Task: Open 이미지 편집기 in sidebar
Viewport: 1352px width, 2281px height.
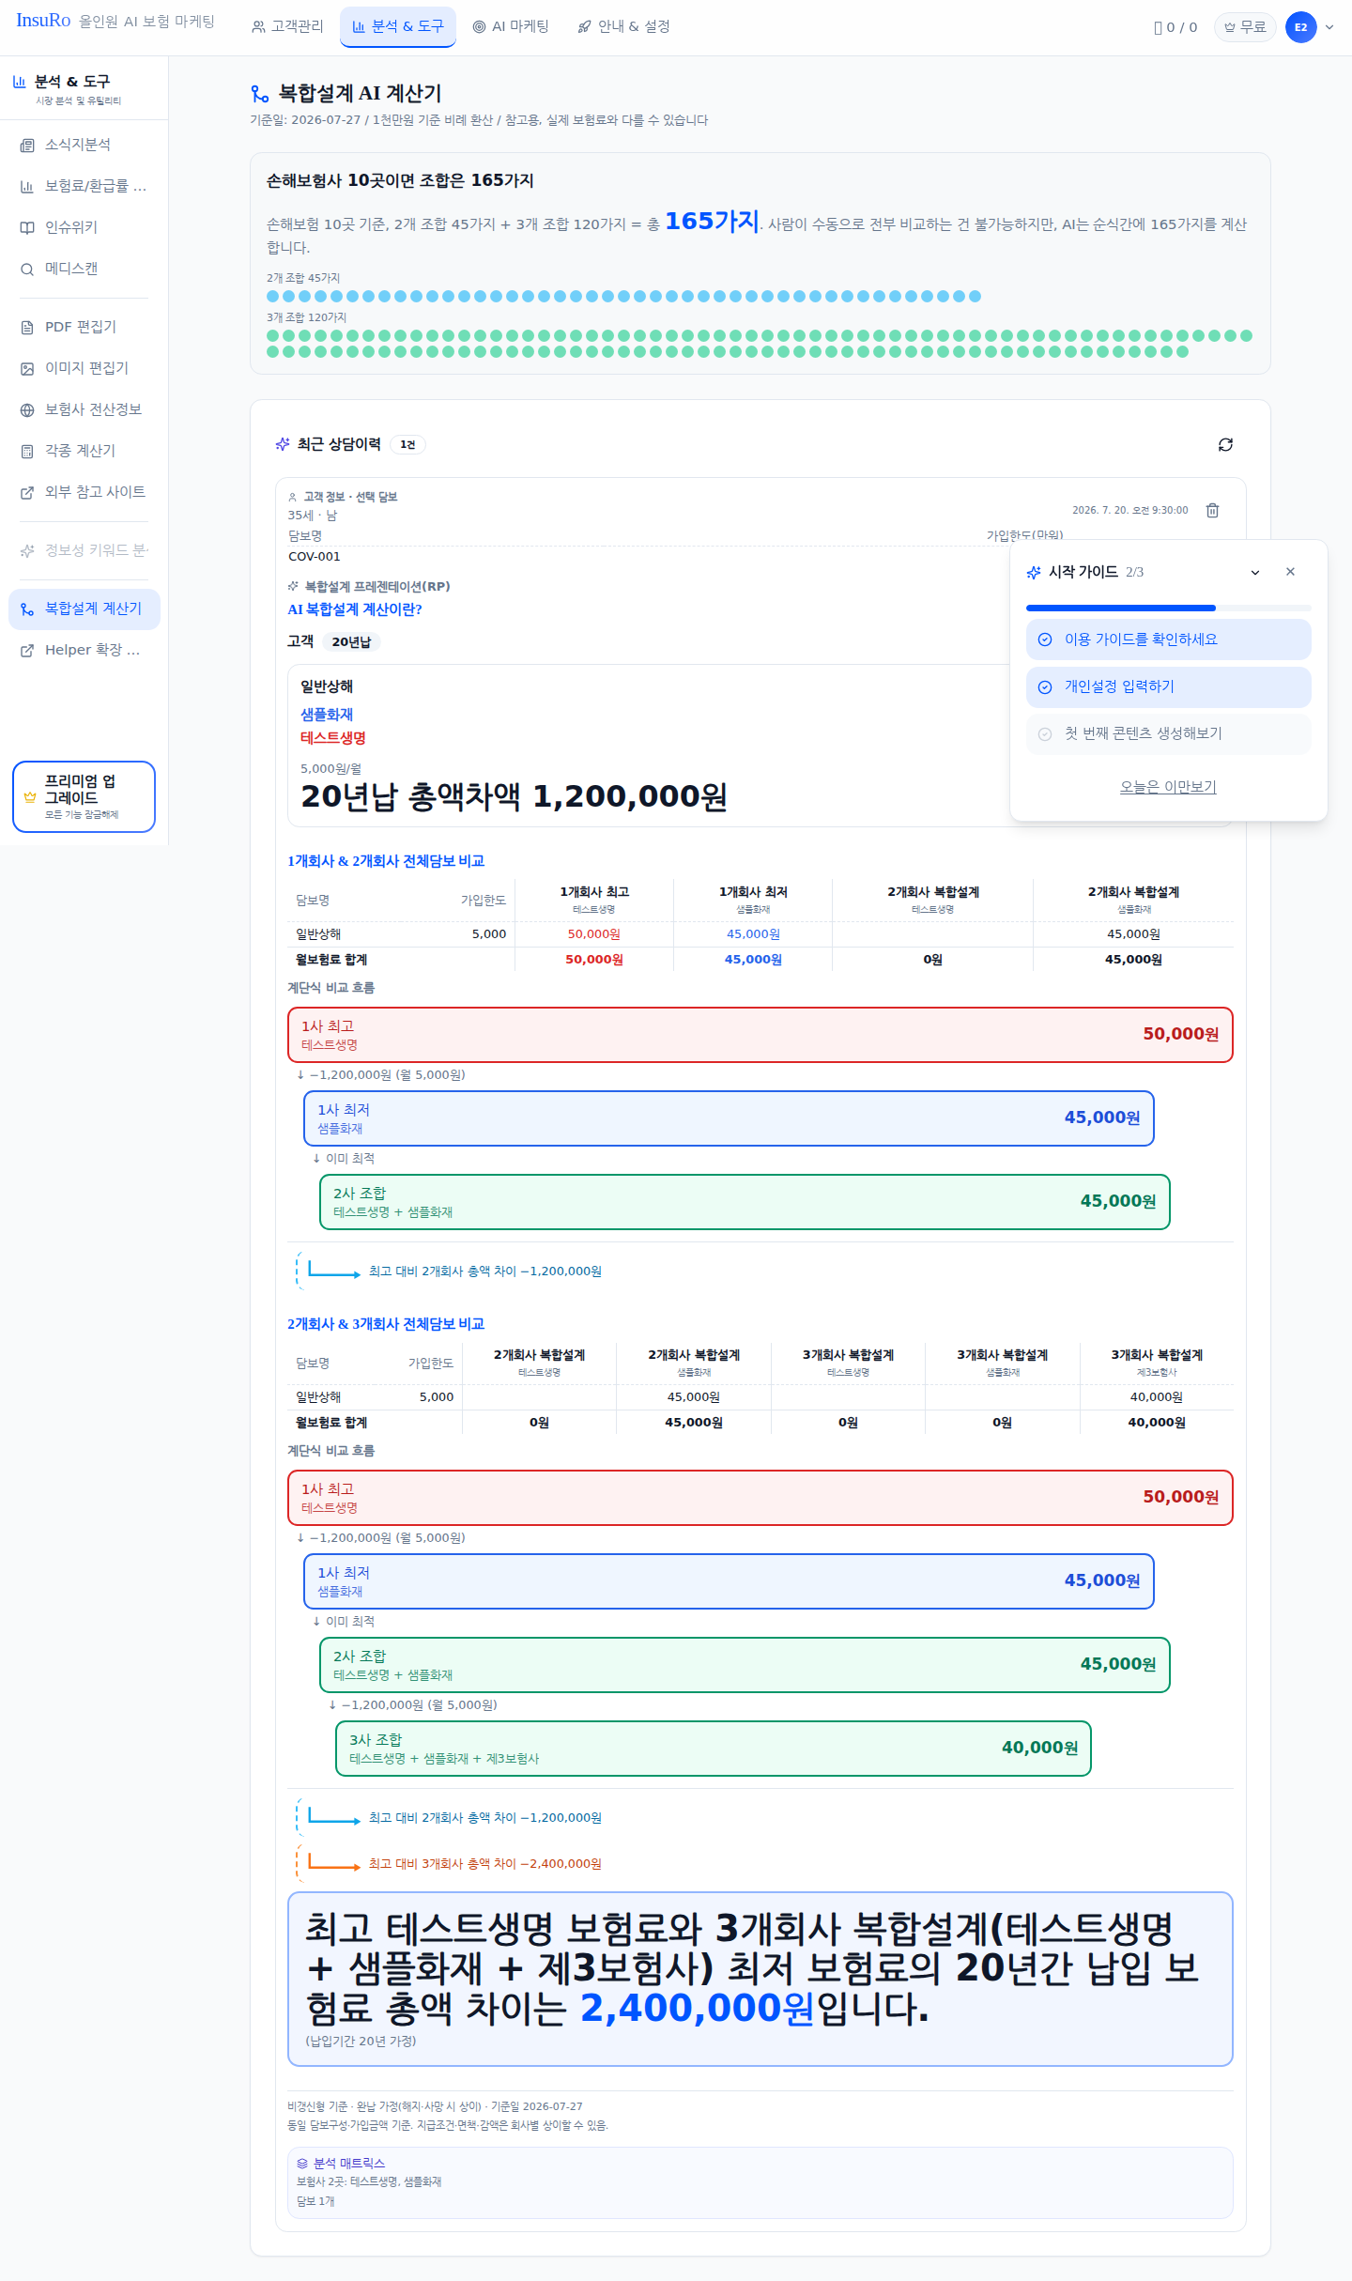Action: coord(84,368)
